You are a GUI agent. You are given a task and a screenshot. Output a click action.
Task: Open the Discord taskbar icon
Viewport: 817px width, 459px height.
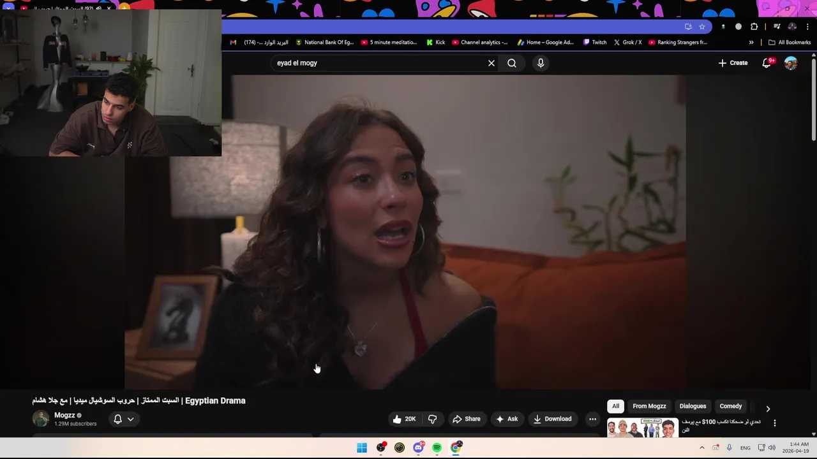coord(418,448)
